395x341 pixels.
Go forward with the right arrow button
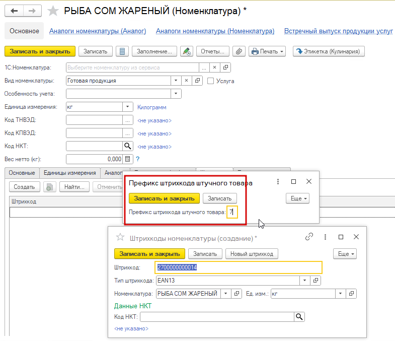32,11
